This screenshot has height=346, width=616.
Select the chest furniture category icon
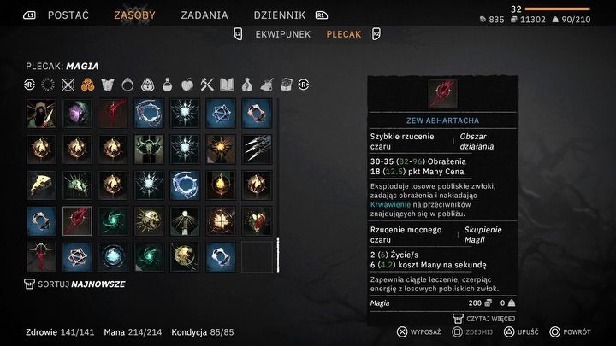click(287, 85)
